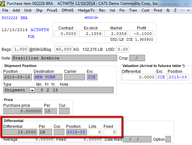The height and width of the screenshot is (145, 192).
Task: Click the Price Cur. field
Action: coord(64,111)
